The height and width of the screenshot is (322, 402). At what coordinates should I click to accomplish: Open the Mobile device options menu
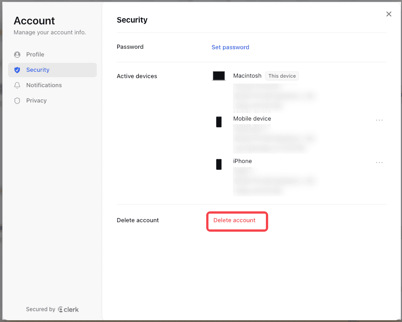click(379, 120)
